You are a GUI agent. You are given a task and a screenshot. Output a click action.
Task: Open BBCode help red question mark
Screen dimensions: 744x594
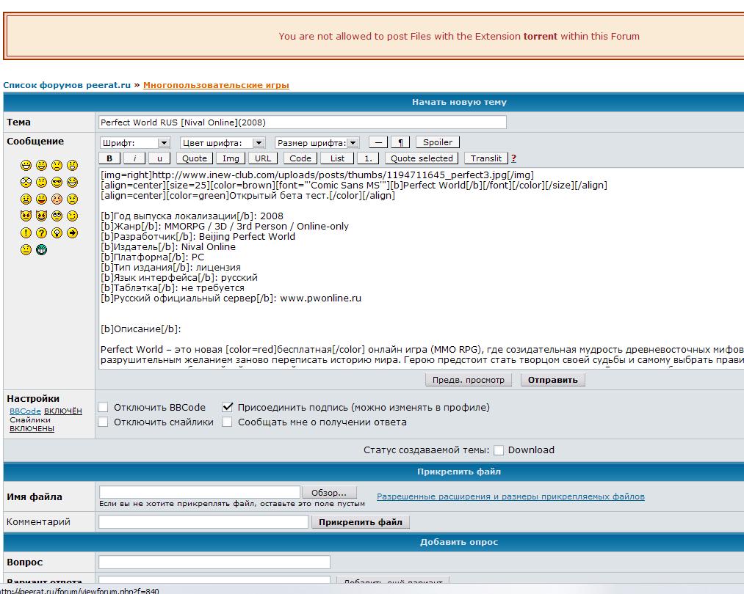click(513, 158)
